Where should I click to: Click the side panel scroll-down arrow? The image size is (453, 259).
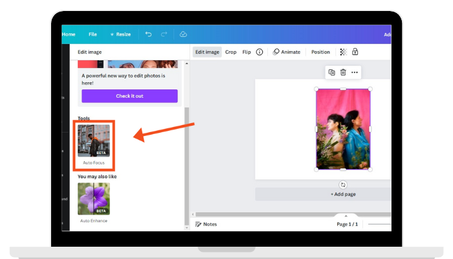tap(186, 228)
